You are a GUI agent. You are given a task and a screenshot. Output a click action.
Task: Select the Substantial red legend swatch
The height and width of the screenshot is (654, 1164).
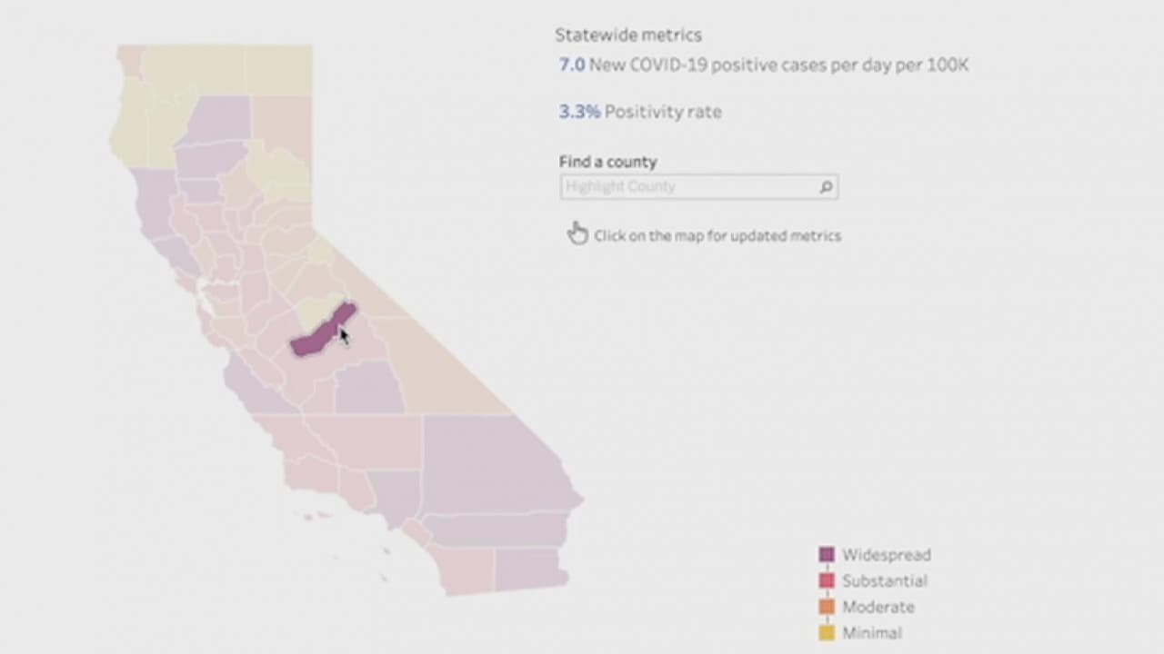point(827,580)
